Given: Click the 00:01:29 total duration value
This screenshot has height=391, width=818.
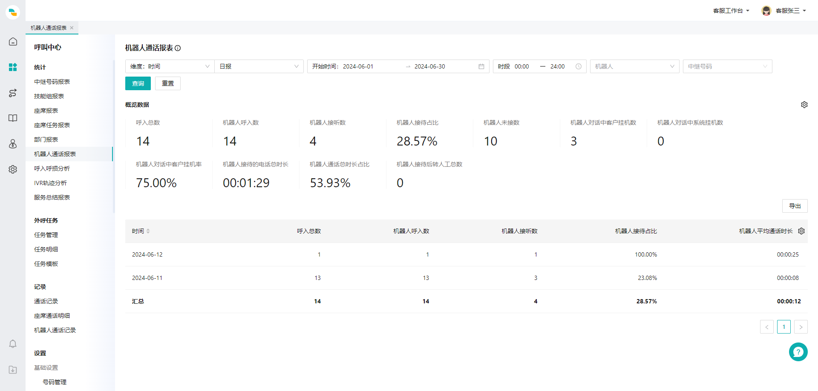Looking at the screenshot, I should [x=246, y=183].
